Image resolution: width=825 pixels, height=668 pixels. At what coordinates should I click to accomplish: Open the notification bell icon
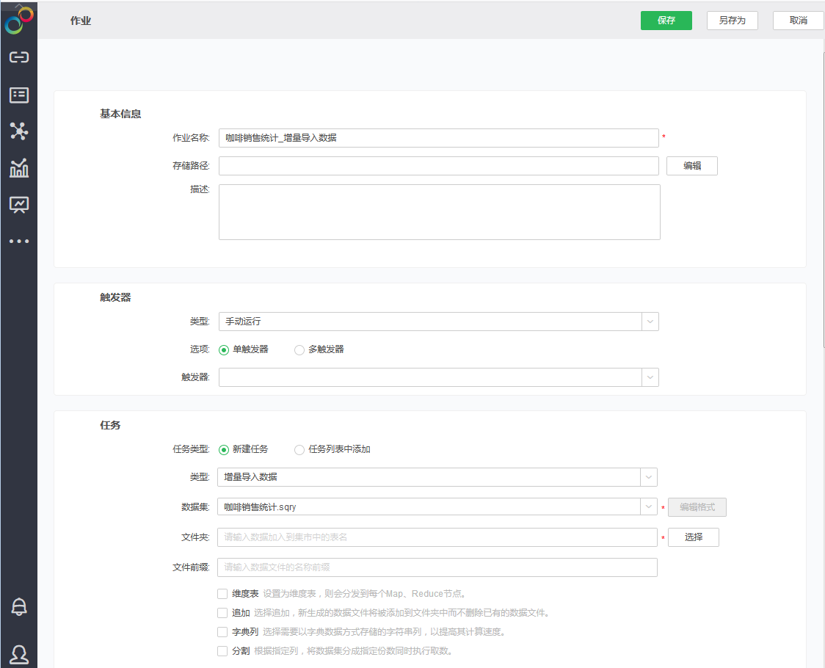tap(18, 606)
